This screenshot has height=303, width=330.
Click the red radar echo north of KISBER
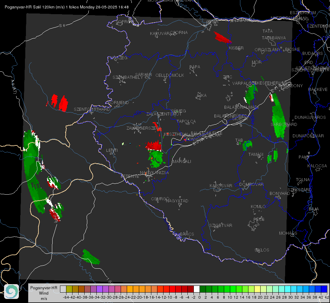(222, 38)
